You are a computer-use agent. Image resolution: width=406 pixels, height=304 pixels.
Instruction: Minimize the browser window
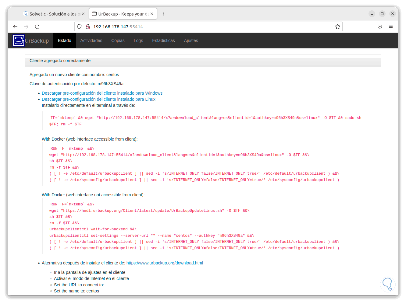click(x=372, y=14)
